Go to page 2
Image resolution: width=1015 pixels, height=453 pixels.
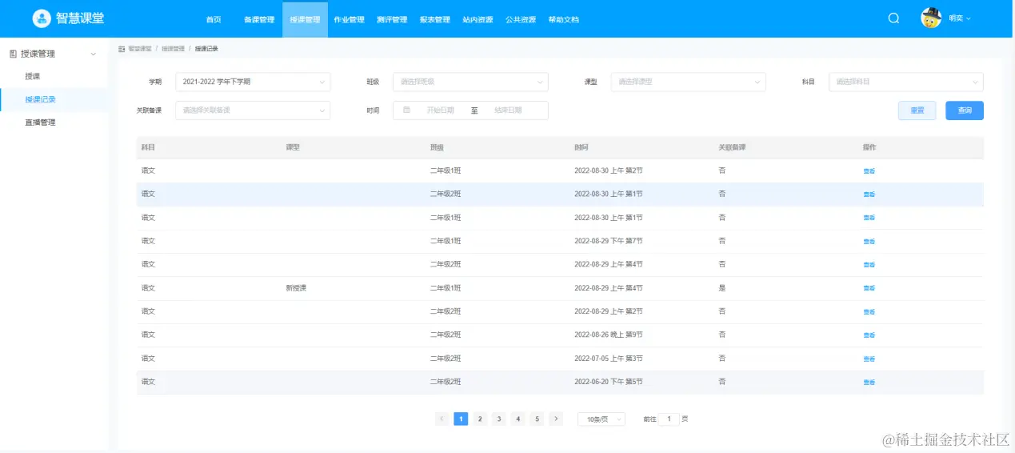pos(480,419)
